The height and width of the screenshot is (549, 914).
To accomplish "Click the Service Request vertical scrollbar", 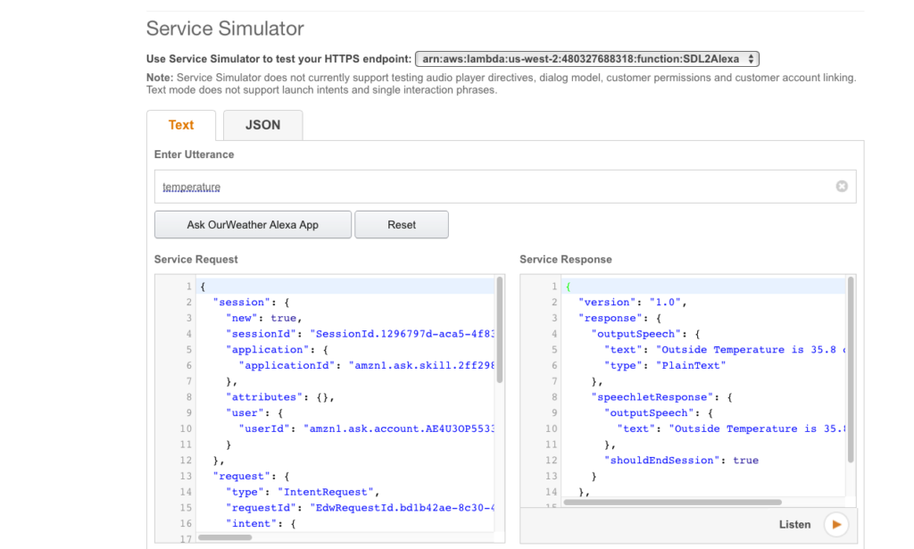I will click(500, 330).
